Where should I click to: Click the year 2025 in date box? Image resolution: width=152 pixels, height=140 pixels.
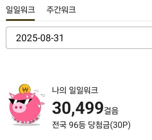26,38
